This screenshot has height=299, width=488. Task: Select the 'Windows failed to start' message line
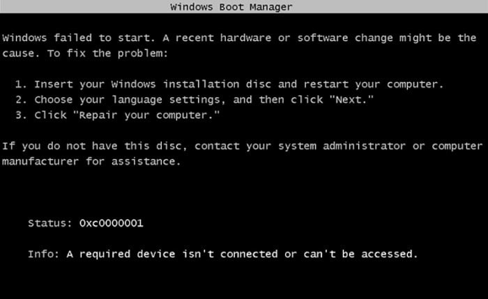coord(239,38)
